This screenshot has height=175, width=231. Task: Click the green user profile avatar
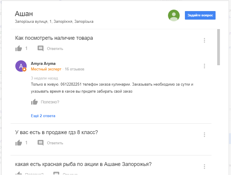click(x=174, y=15)
